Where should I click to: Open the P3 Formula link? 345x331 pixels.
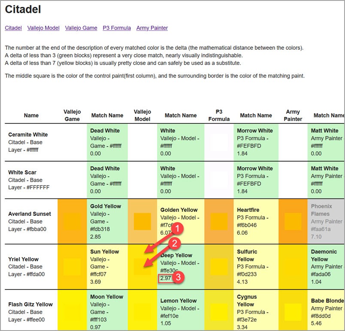point(117,28)
